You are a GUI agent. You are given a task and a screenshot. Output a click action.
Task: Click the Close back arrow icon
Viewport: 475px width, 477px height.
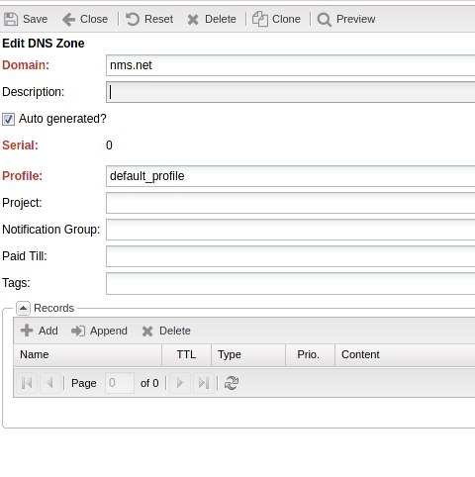click(x=68, y=20)
